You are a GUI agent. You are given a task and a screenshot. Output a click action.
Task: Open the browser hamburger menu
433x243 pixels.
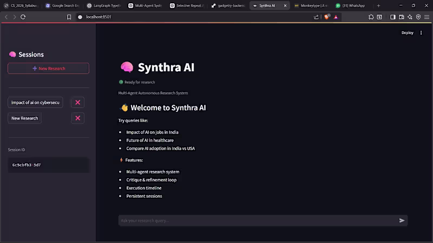(427, 17)
